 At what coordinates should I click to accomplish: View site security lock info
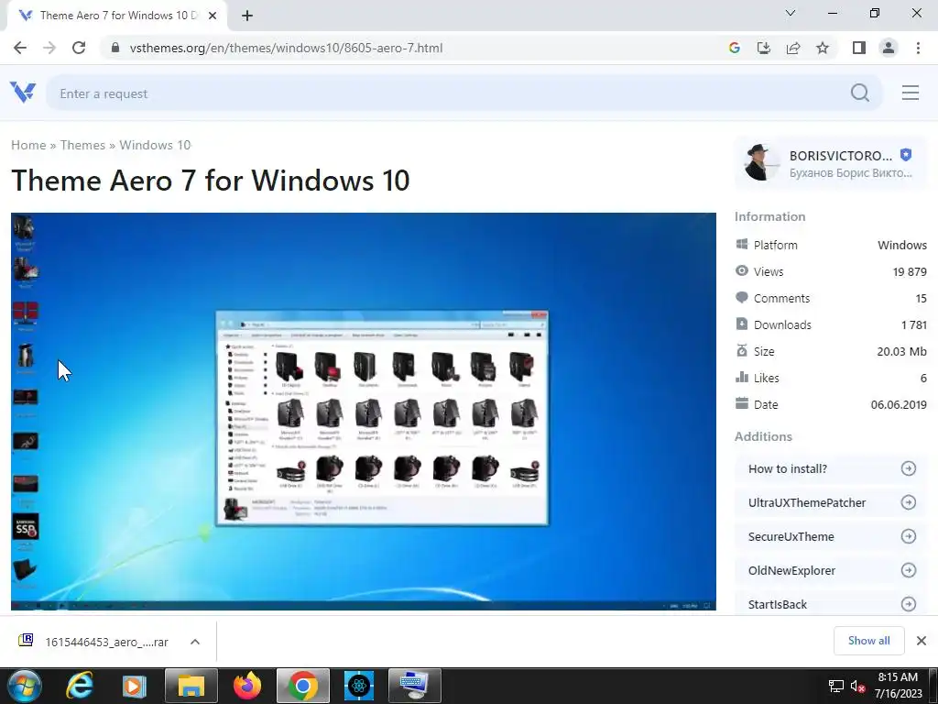click(x=115, y=48)
